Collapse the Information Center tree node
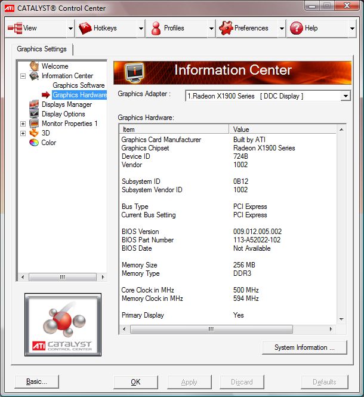The width and height of the screenshot is (364, 397). tap(23, 76)
